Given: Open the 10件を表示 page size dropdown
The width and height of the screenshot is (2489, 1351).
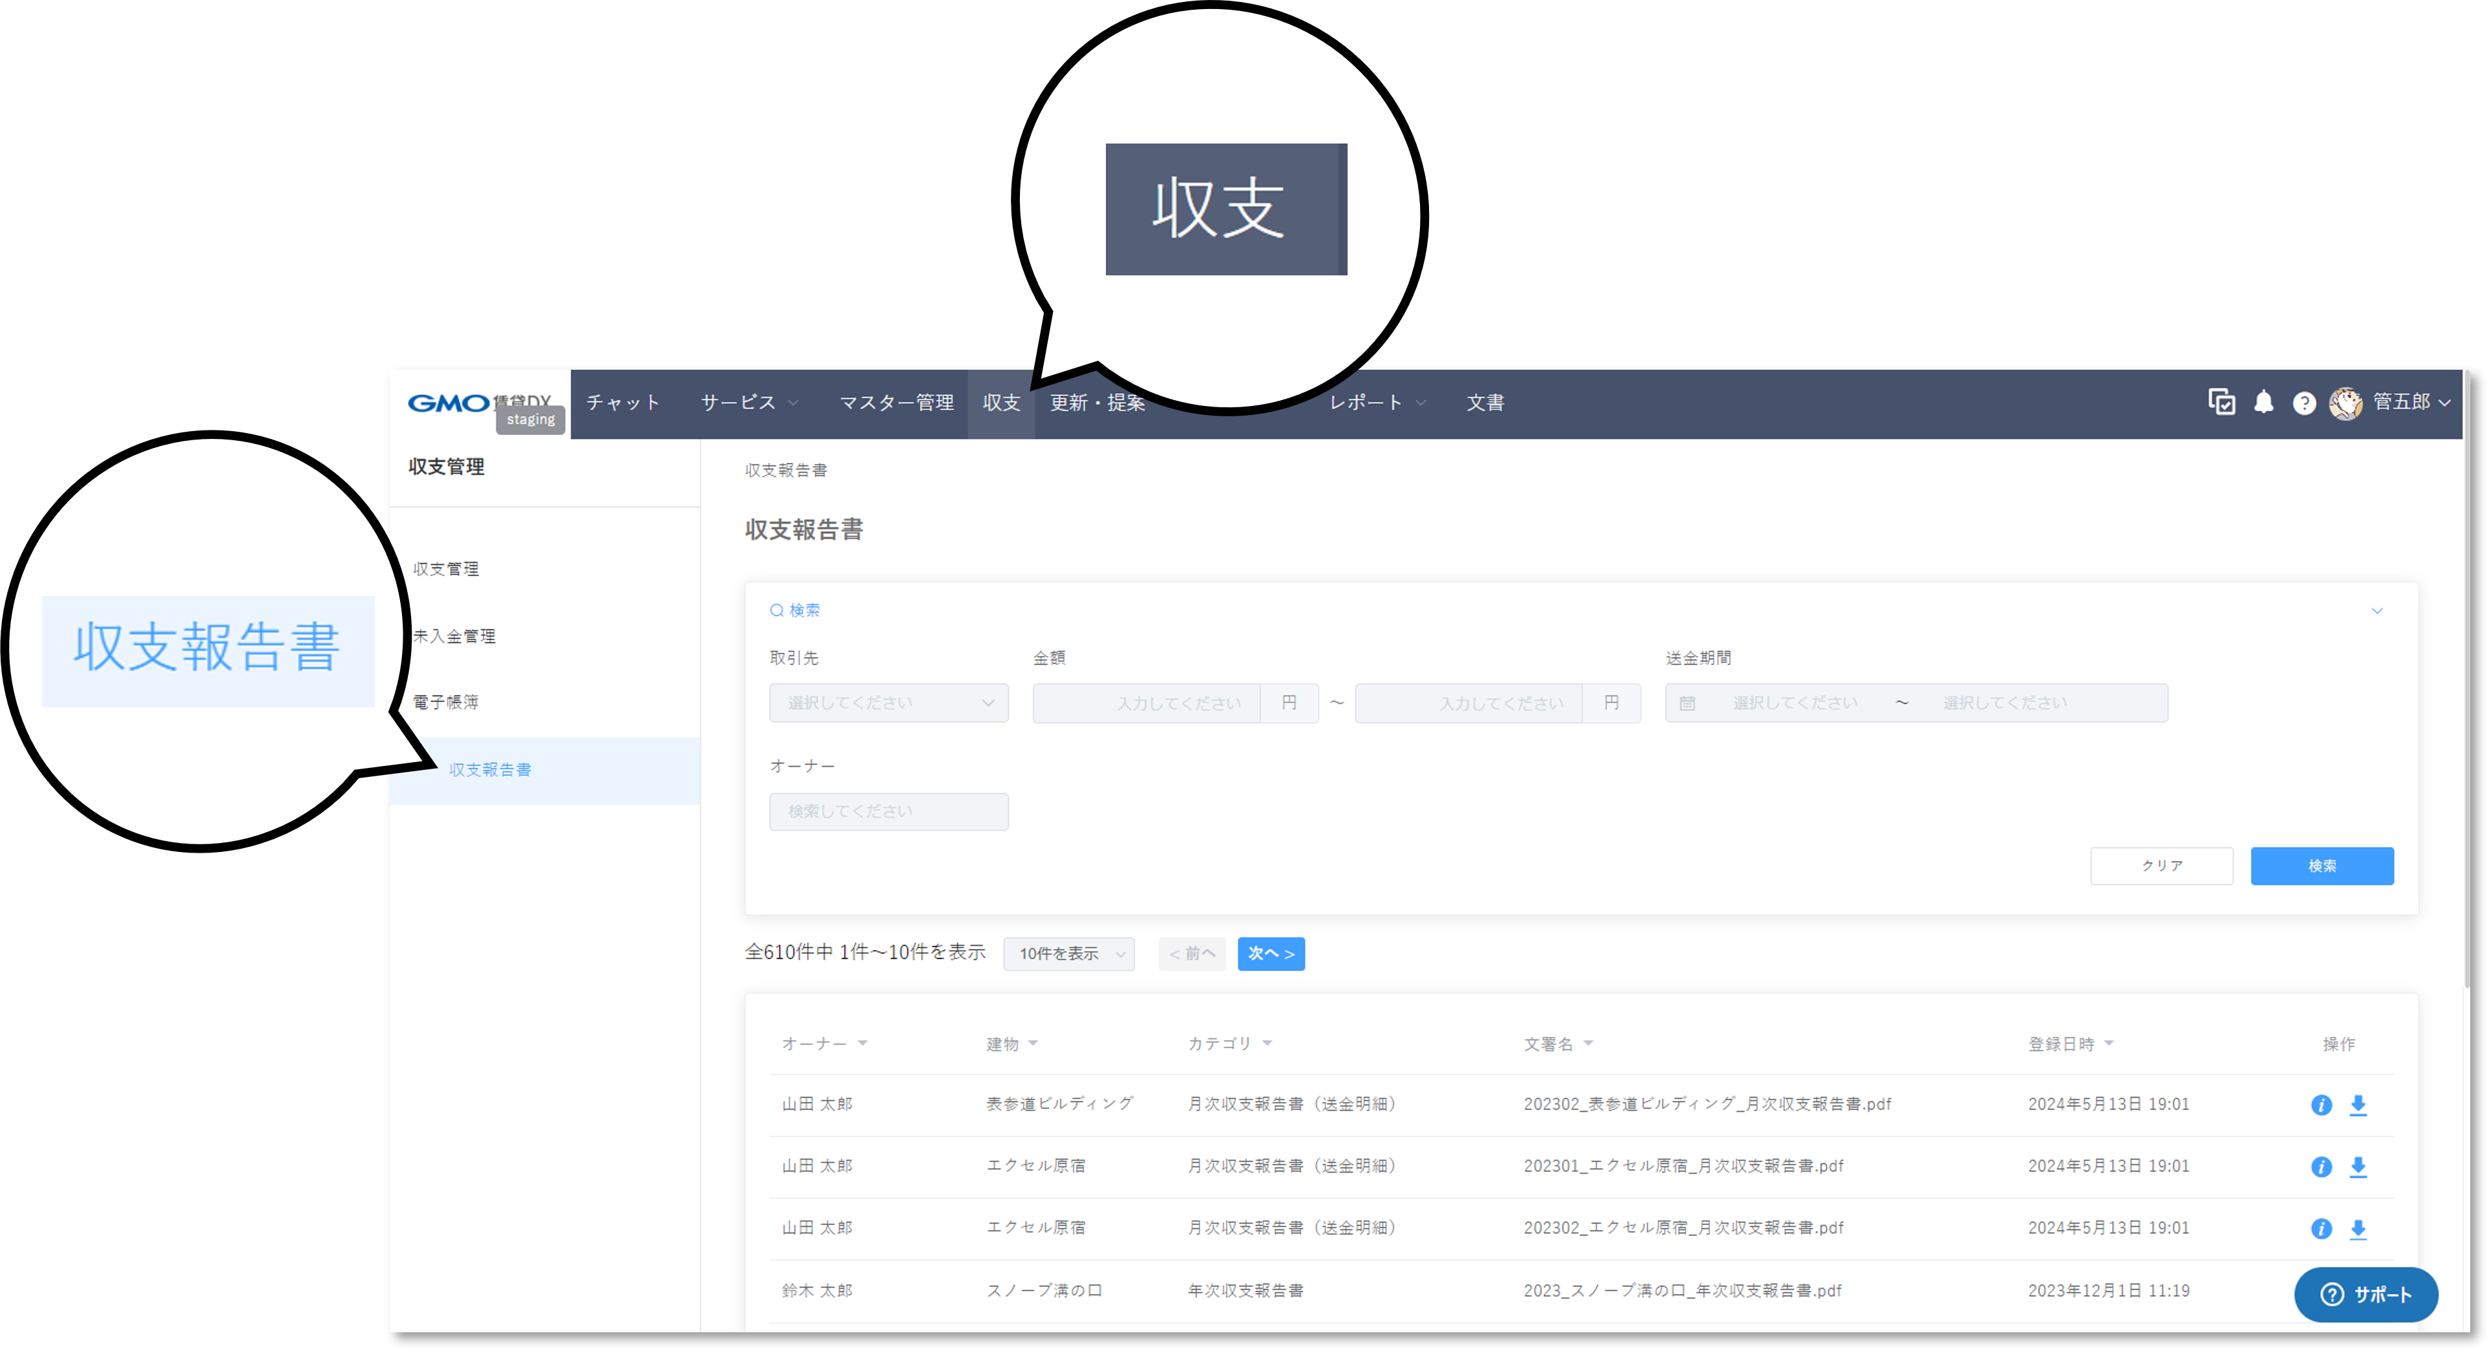Looking at the screenshot, I should pos(1068,954).
